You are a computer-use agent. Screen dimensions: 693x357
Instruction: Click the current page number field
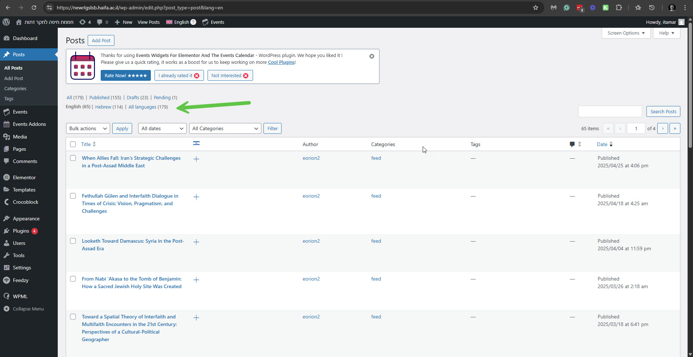point(636,128)
